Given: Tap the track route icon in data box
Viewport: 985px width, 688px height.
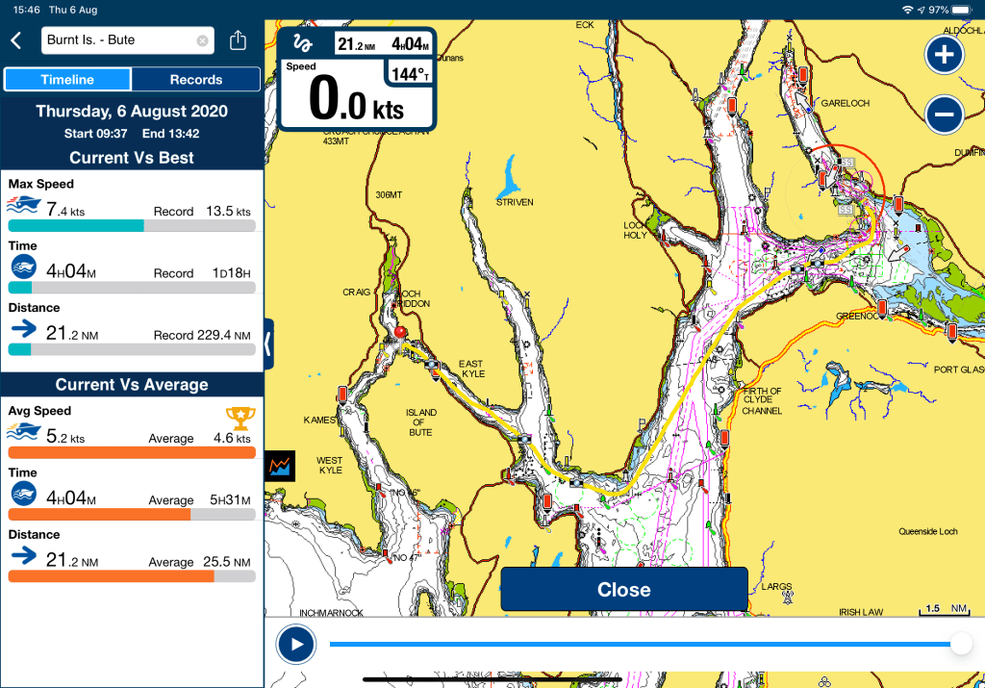Looking at the screenshot, I should click(304, 44).
